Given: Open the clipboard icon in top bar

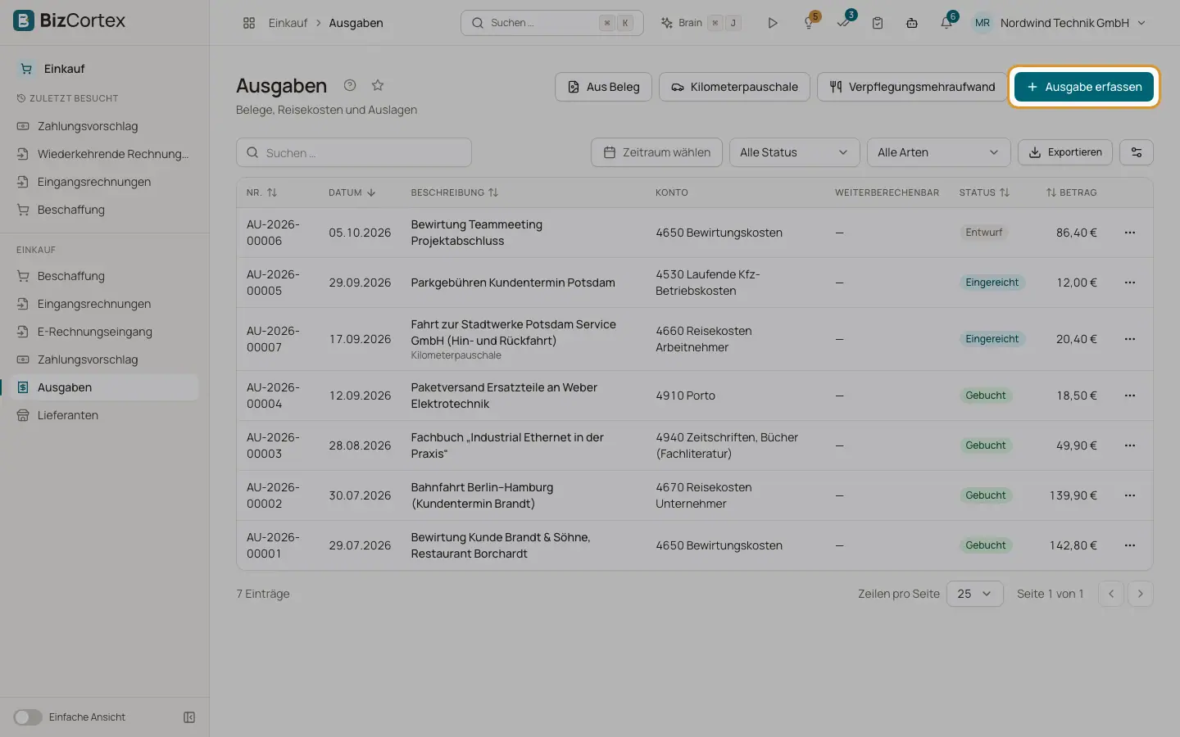Looking at the screenshot, I should 878,23.
